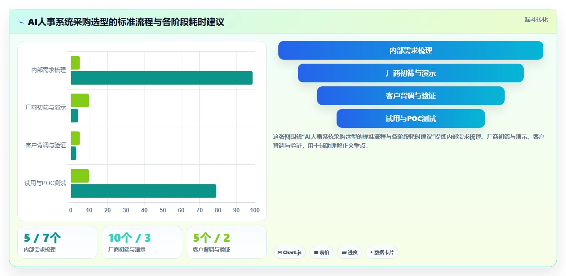Click the 漏斗转化 label in header

point(536,20)
